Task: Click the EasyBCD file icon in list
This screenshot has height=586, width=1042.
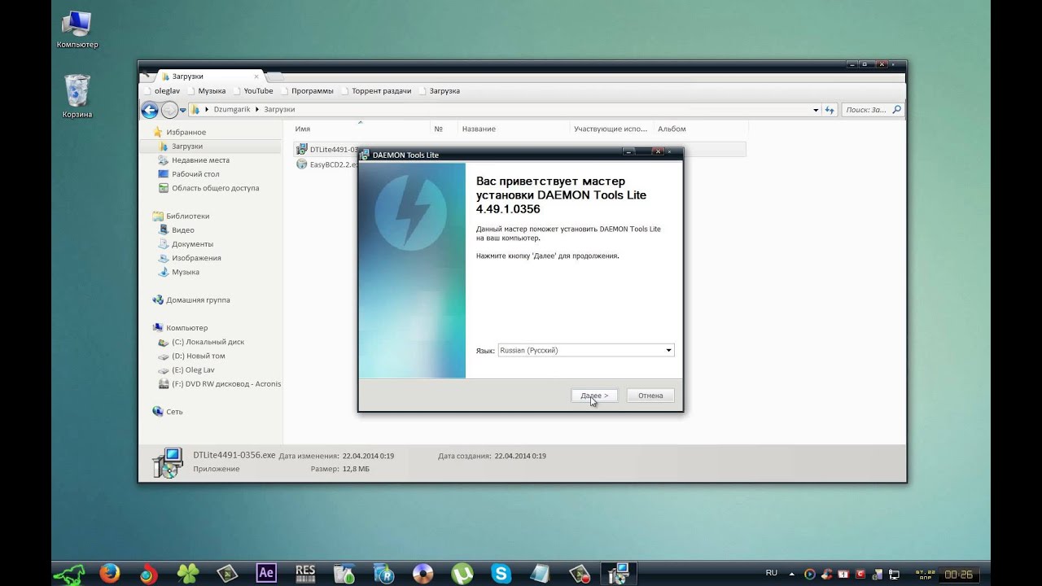Action: pos(301,164)
